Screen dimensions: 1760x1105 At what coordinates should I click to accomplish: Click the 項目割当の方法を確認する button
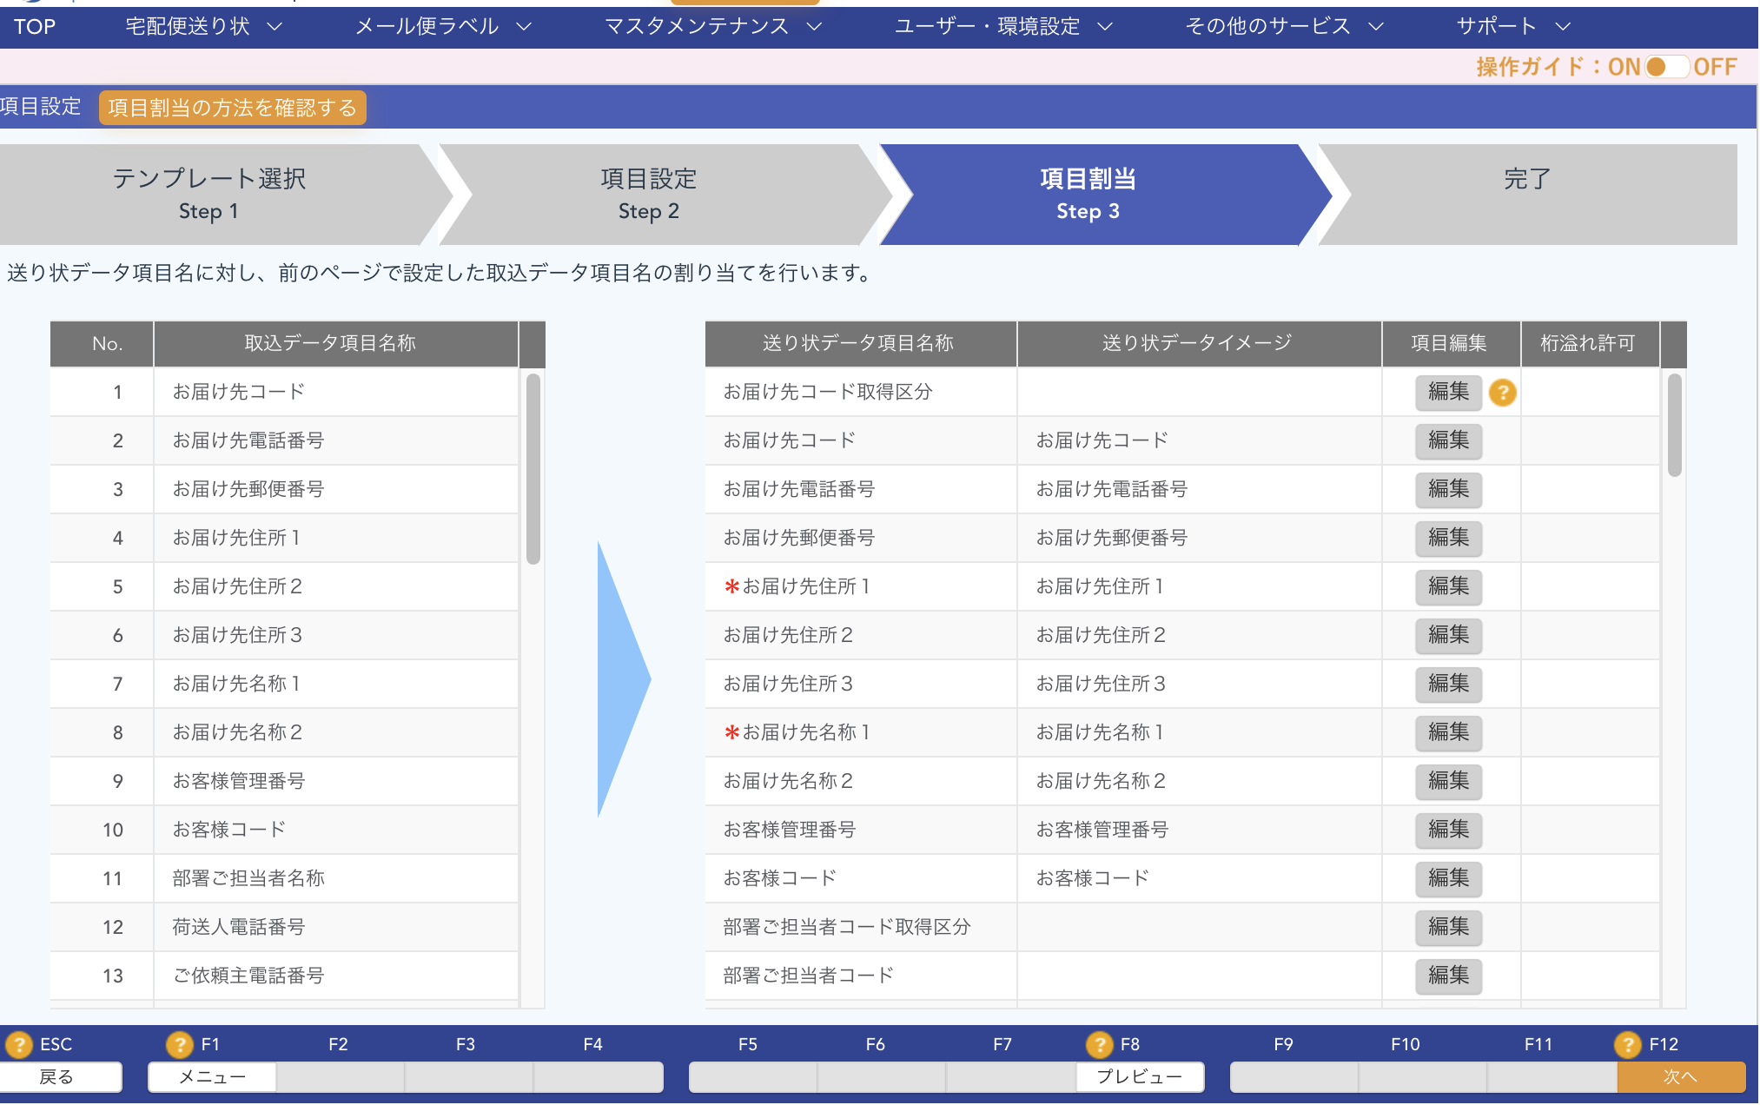(x=232, y=108)
